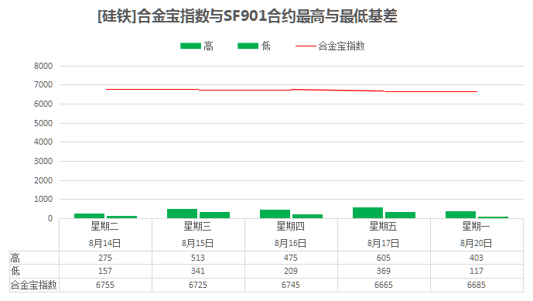Select the 高 bar for 8月14日

click(x=90, y=216)
